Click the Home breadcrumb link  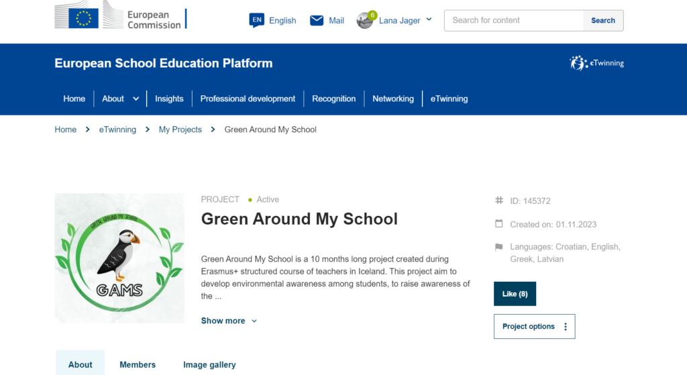tap(65, 129)
